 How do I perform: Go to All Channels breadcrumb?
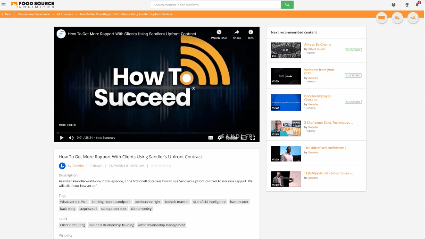coord(65,14)
